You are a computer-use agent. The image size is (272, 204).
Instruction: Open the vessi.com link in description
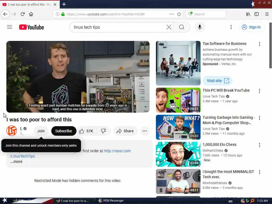[117, 151]
